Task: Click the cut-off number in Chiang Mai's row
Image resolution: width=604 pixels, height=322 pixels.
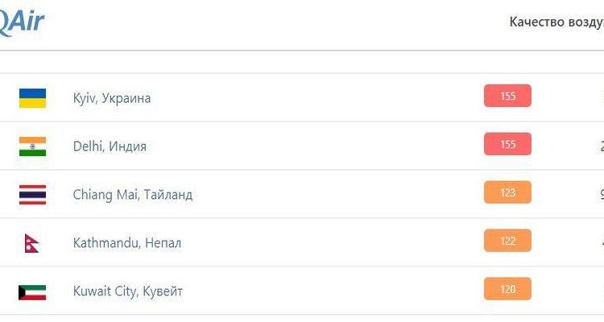Action: [x=601, y=194]
